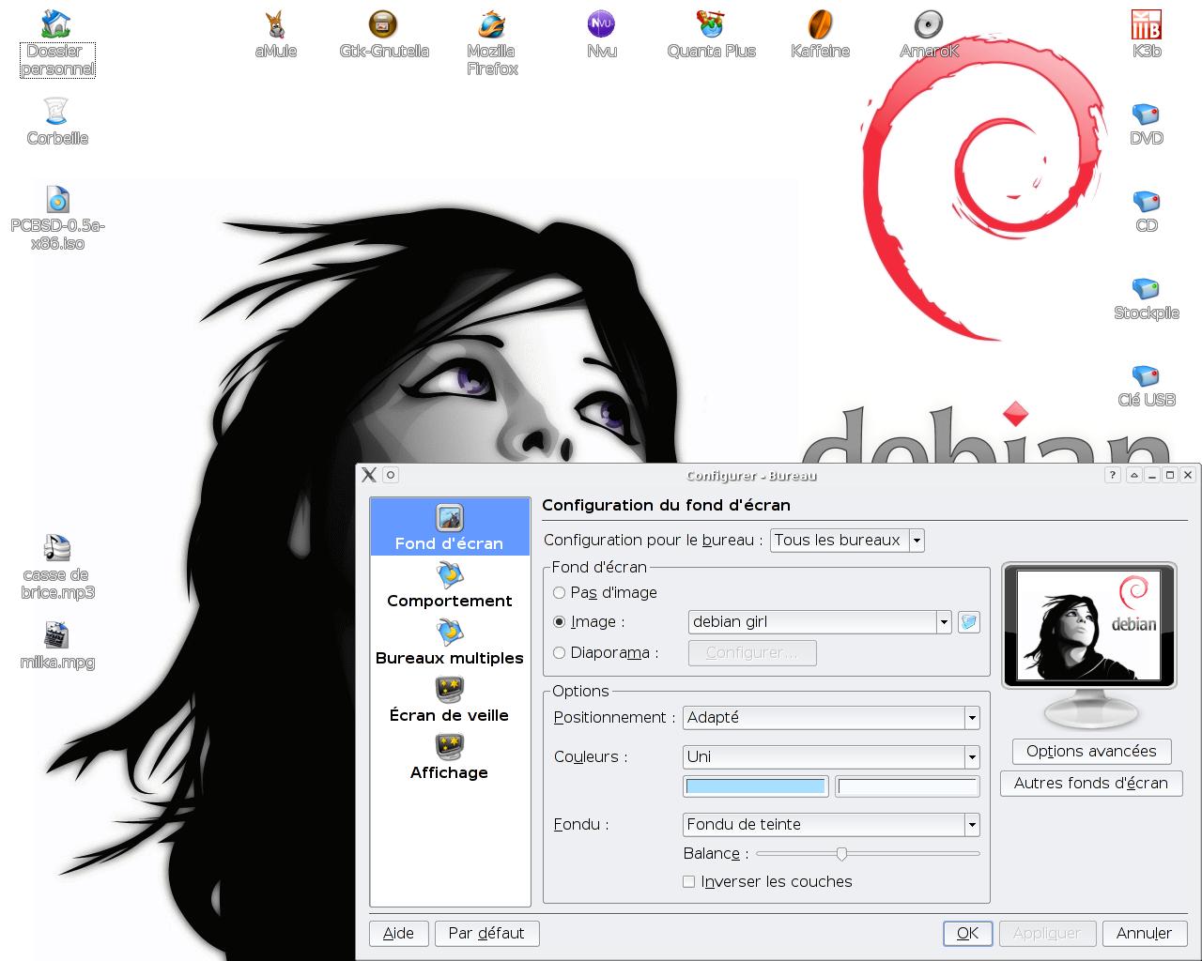Switch to the Affichage section
The height and width of the screenshot is (961, 1202).
[x=450, y=755]
